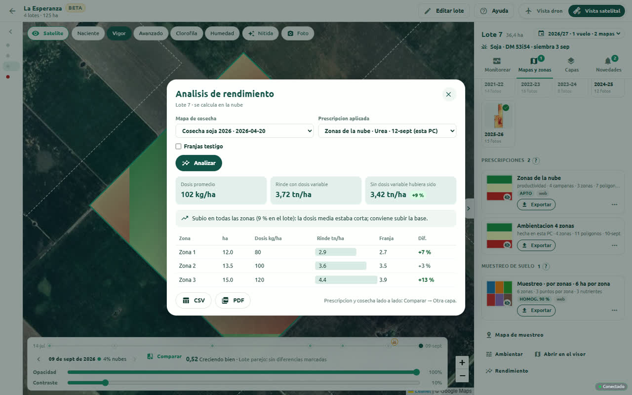Export the Zonas de la nube prescription
632x395 pixels.
pos(536,204)
